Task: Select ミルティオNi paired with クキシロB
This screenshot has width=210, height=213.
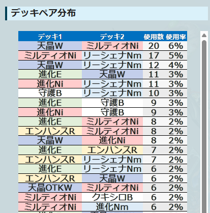Action: pos(50,197)
